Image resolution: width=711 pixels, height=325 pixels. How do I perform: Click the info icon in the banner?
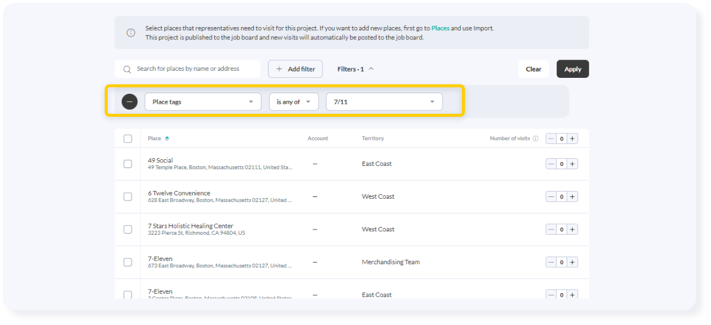(131, 32)
